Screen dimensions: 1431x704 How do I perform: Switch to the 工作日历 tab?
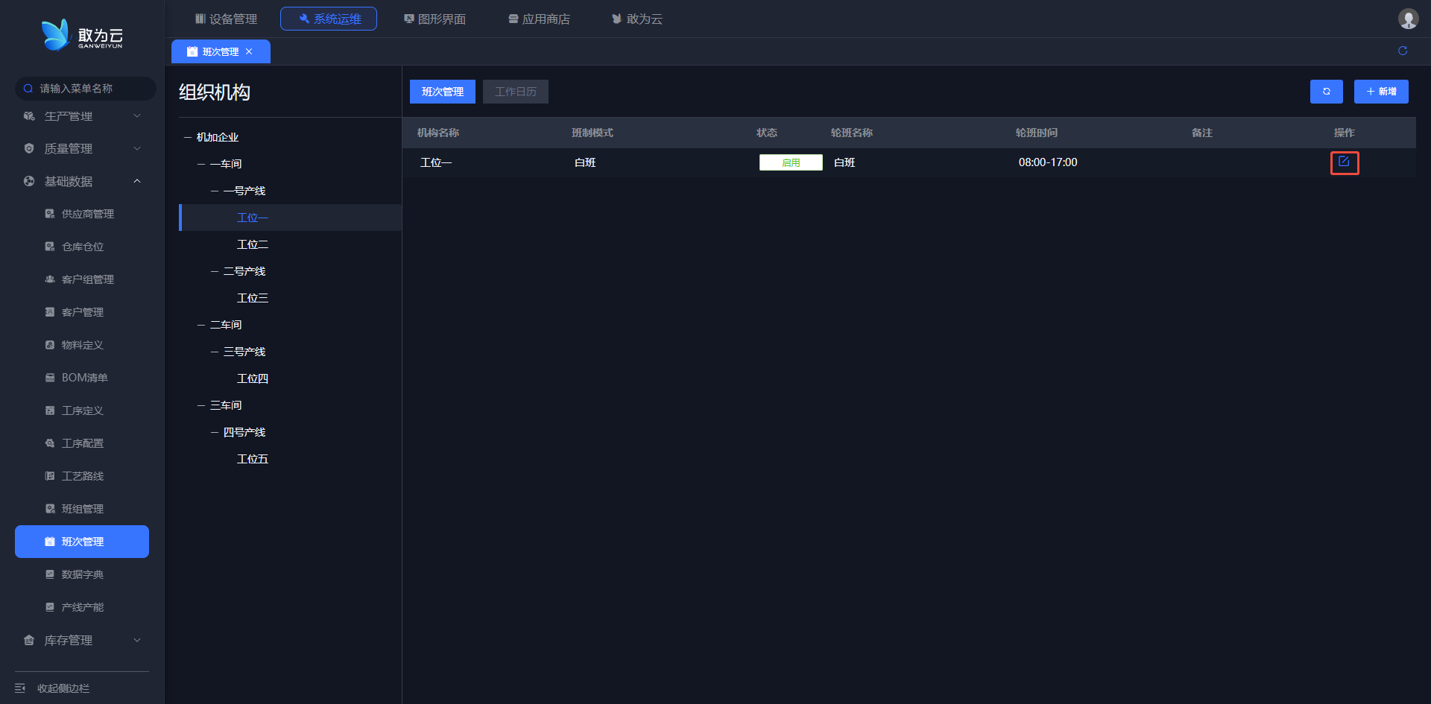tap(515, 92)
